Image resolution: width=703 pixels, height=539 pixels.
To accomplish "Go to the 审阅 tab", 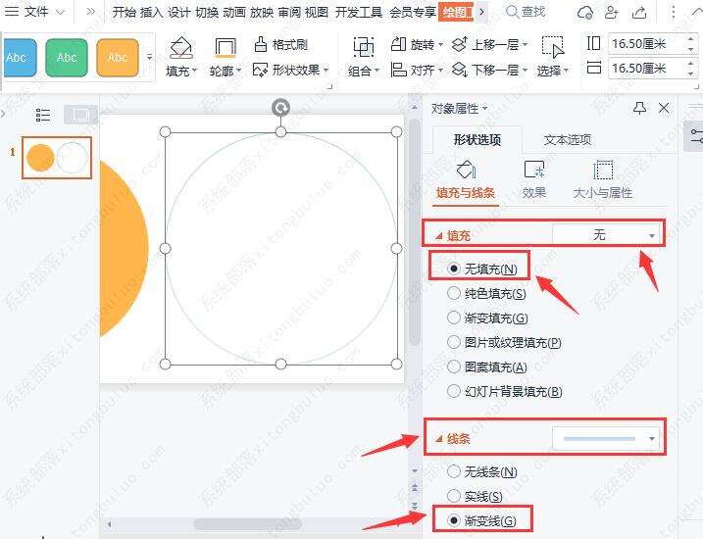I will (289, 12).
